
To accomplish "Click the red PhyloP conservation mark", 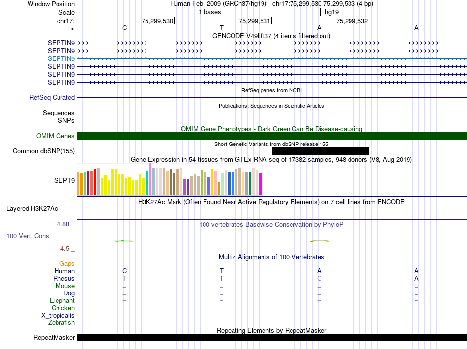I will pyautogui.click(x=416, y=240).
